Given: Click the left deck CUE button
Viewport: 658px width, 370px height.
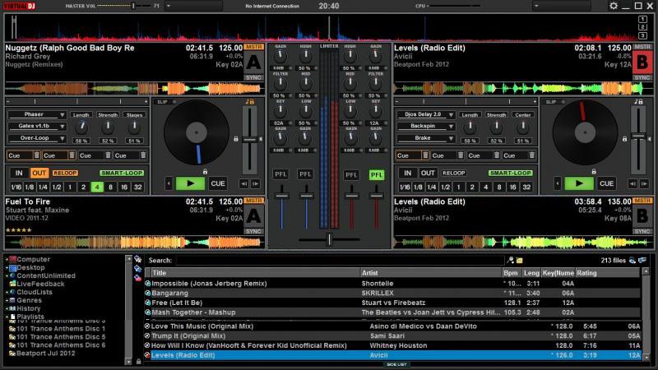Looking at the screenshot, I should (218, 183).
